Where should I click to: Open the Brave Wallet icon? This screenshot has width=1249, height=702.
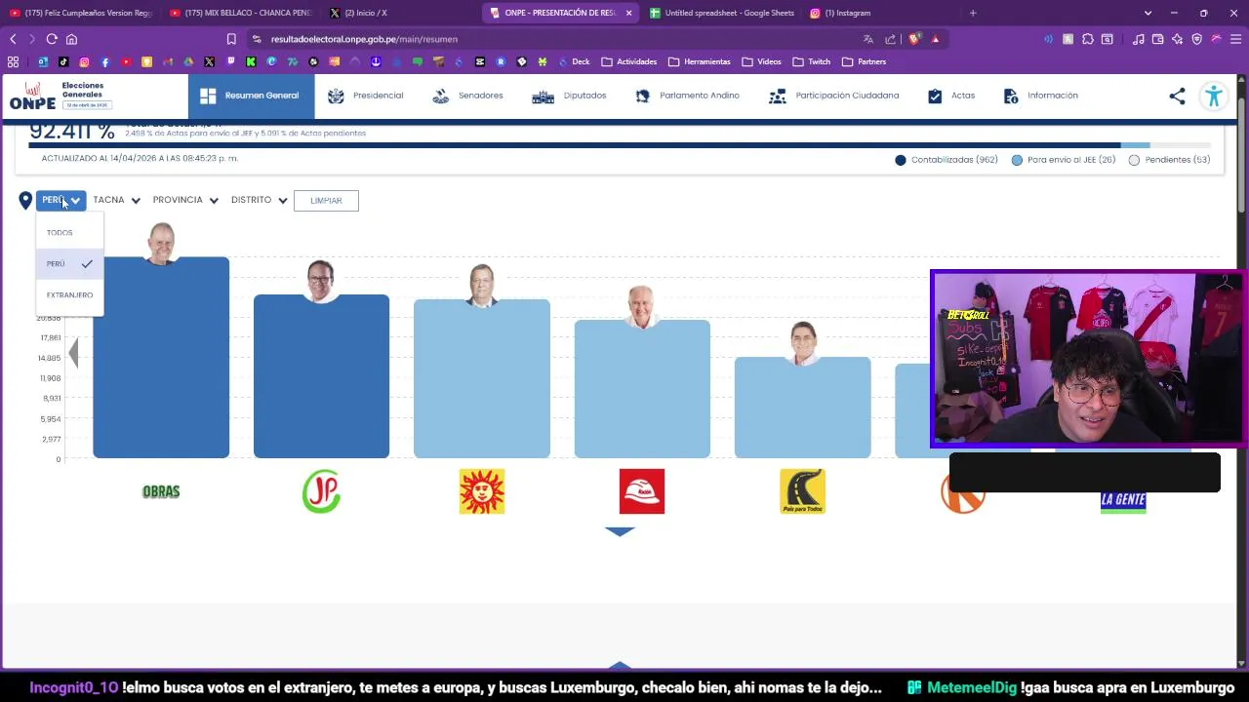click(x=1158, y=39)
